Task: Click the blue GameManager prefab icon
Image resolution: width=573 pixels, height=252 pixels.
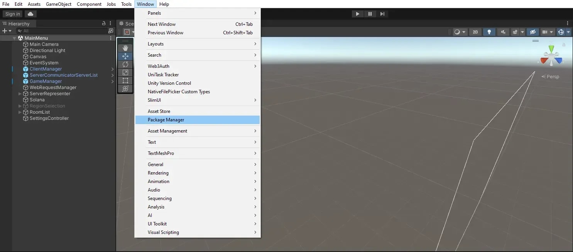Action: pos(26,81)
